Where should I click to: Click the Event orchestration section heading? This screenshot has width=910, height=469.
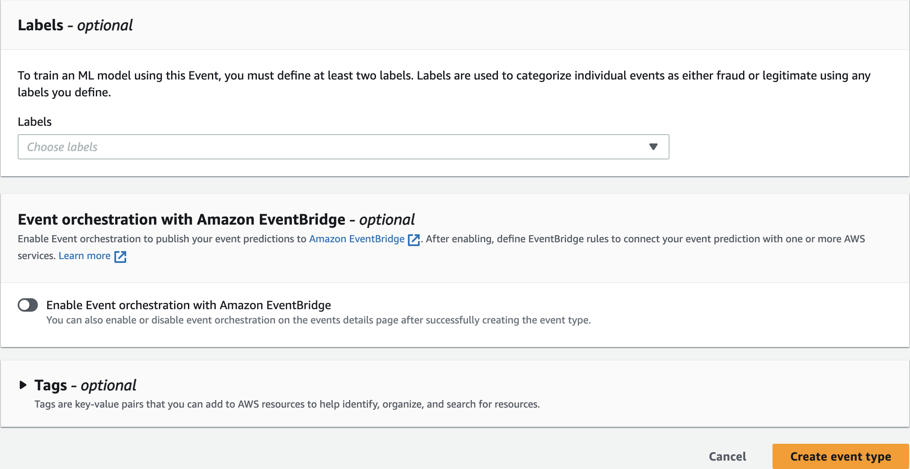[216, 220]
